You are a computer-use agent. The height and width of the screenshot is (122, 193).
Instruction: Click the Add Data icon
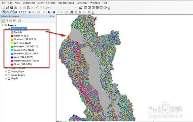(x=46, y=7)
